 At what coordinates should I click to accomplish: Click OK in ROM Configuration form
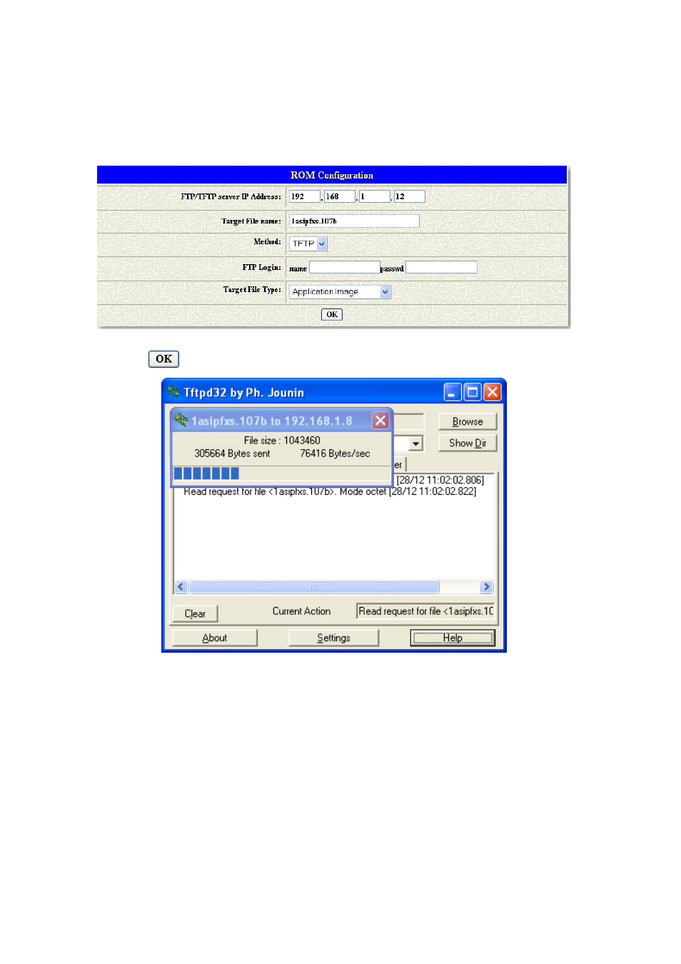tap(332, 315)
